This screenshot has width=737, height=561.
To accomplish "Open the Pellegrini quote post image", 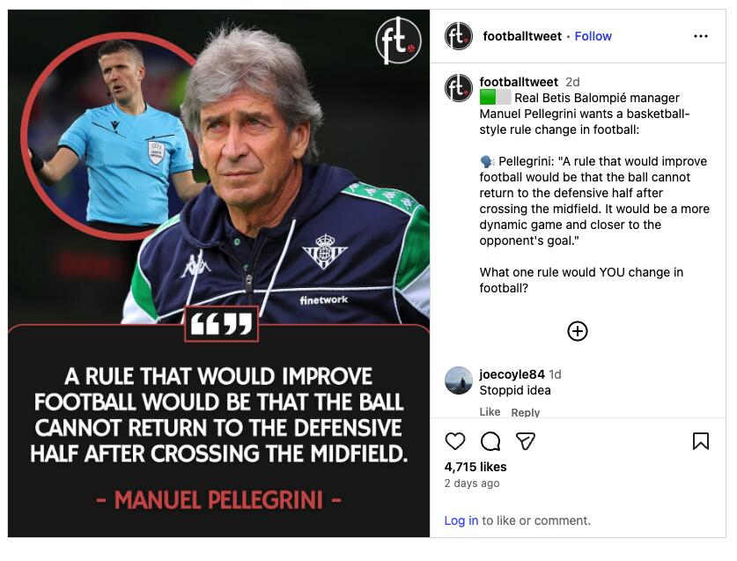I will tap(218, 273).
